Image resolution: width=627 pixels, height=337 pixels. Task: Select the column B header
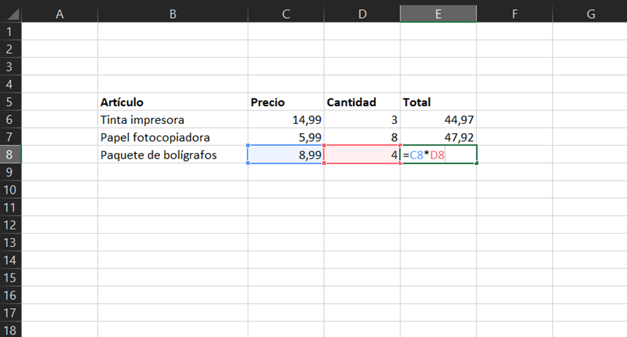point(173,12)
